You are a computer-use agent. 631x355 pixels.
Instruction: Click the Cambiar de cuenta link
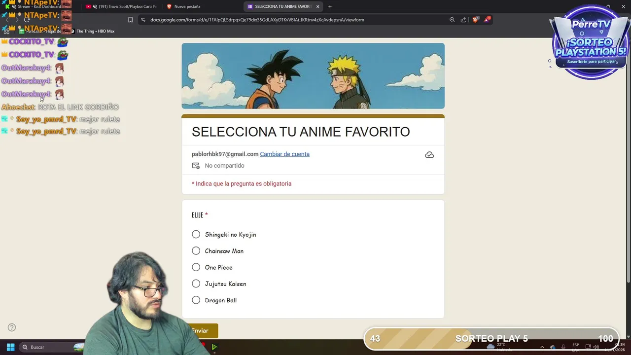pos(284,154)
